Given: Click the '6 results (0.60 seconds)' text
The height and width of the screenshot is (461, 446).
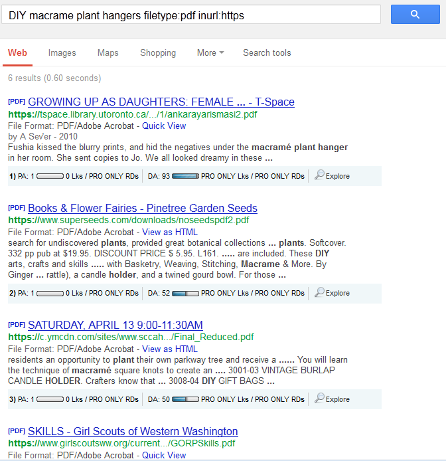Looking at the screenshot, I should pyautogui.click(x=54, y=78).
